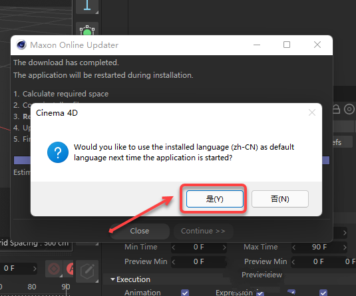Collapse the Execution section

pos(112,279)
